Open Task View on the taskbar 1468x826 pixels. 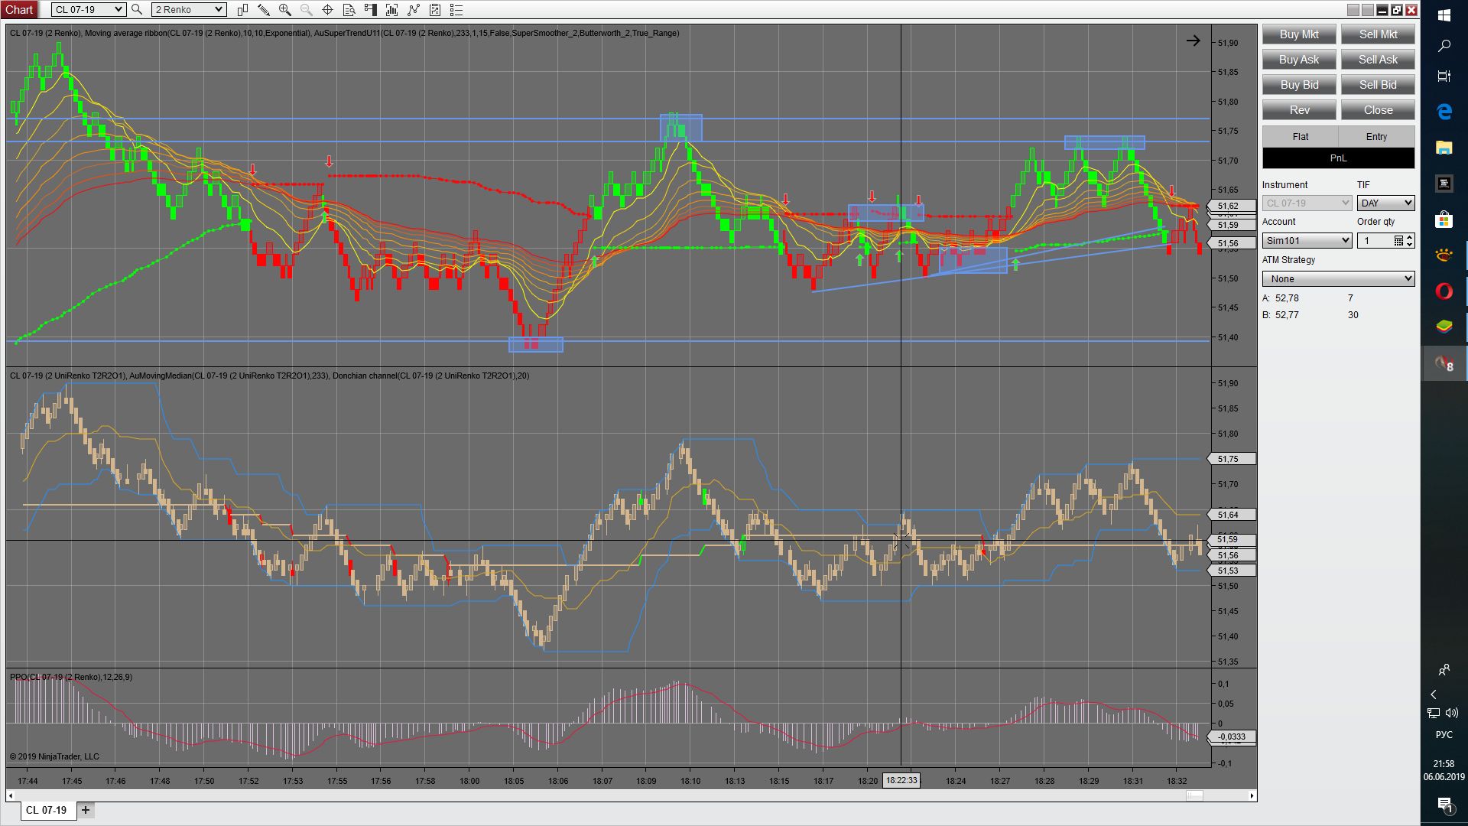point(1444,76)
